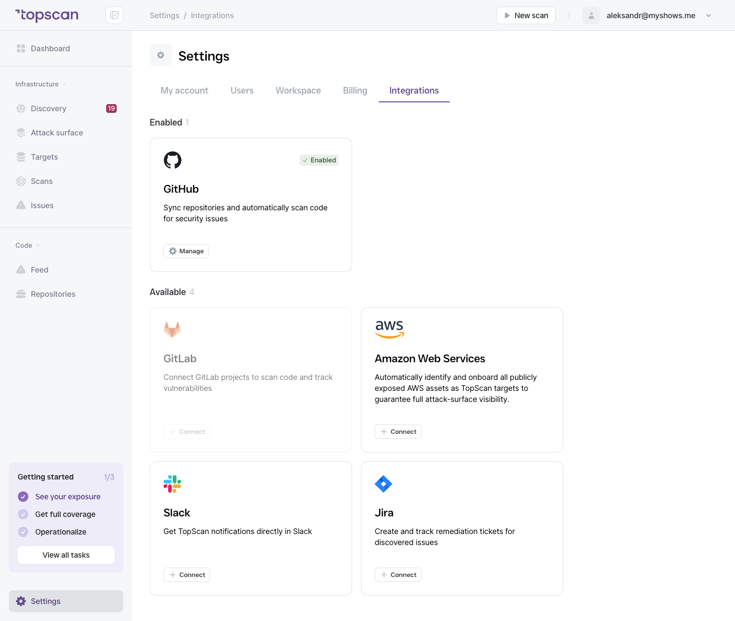Click Settings breadcrumb link
This screenshot has width=735, height=621.
pos(164,15)
